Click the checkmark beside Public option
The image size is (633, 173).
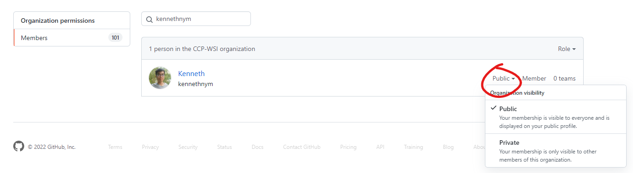coord(493,108)
